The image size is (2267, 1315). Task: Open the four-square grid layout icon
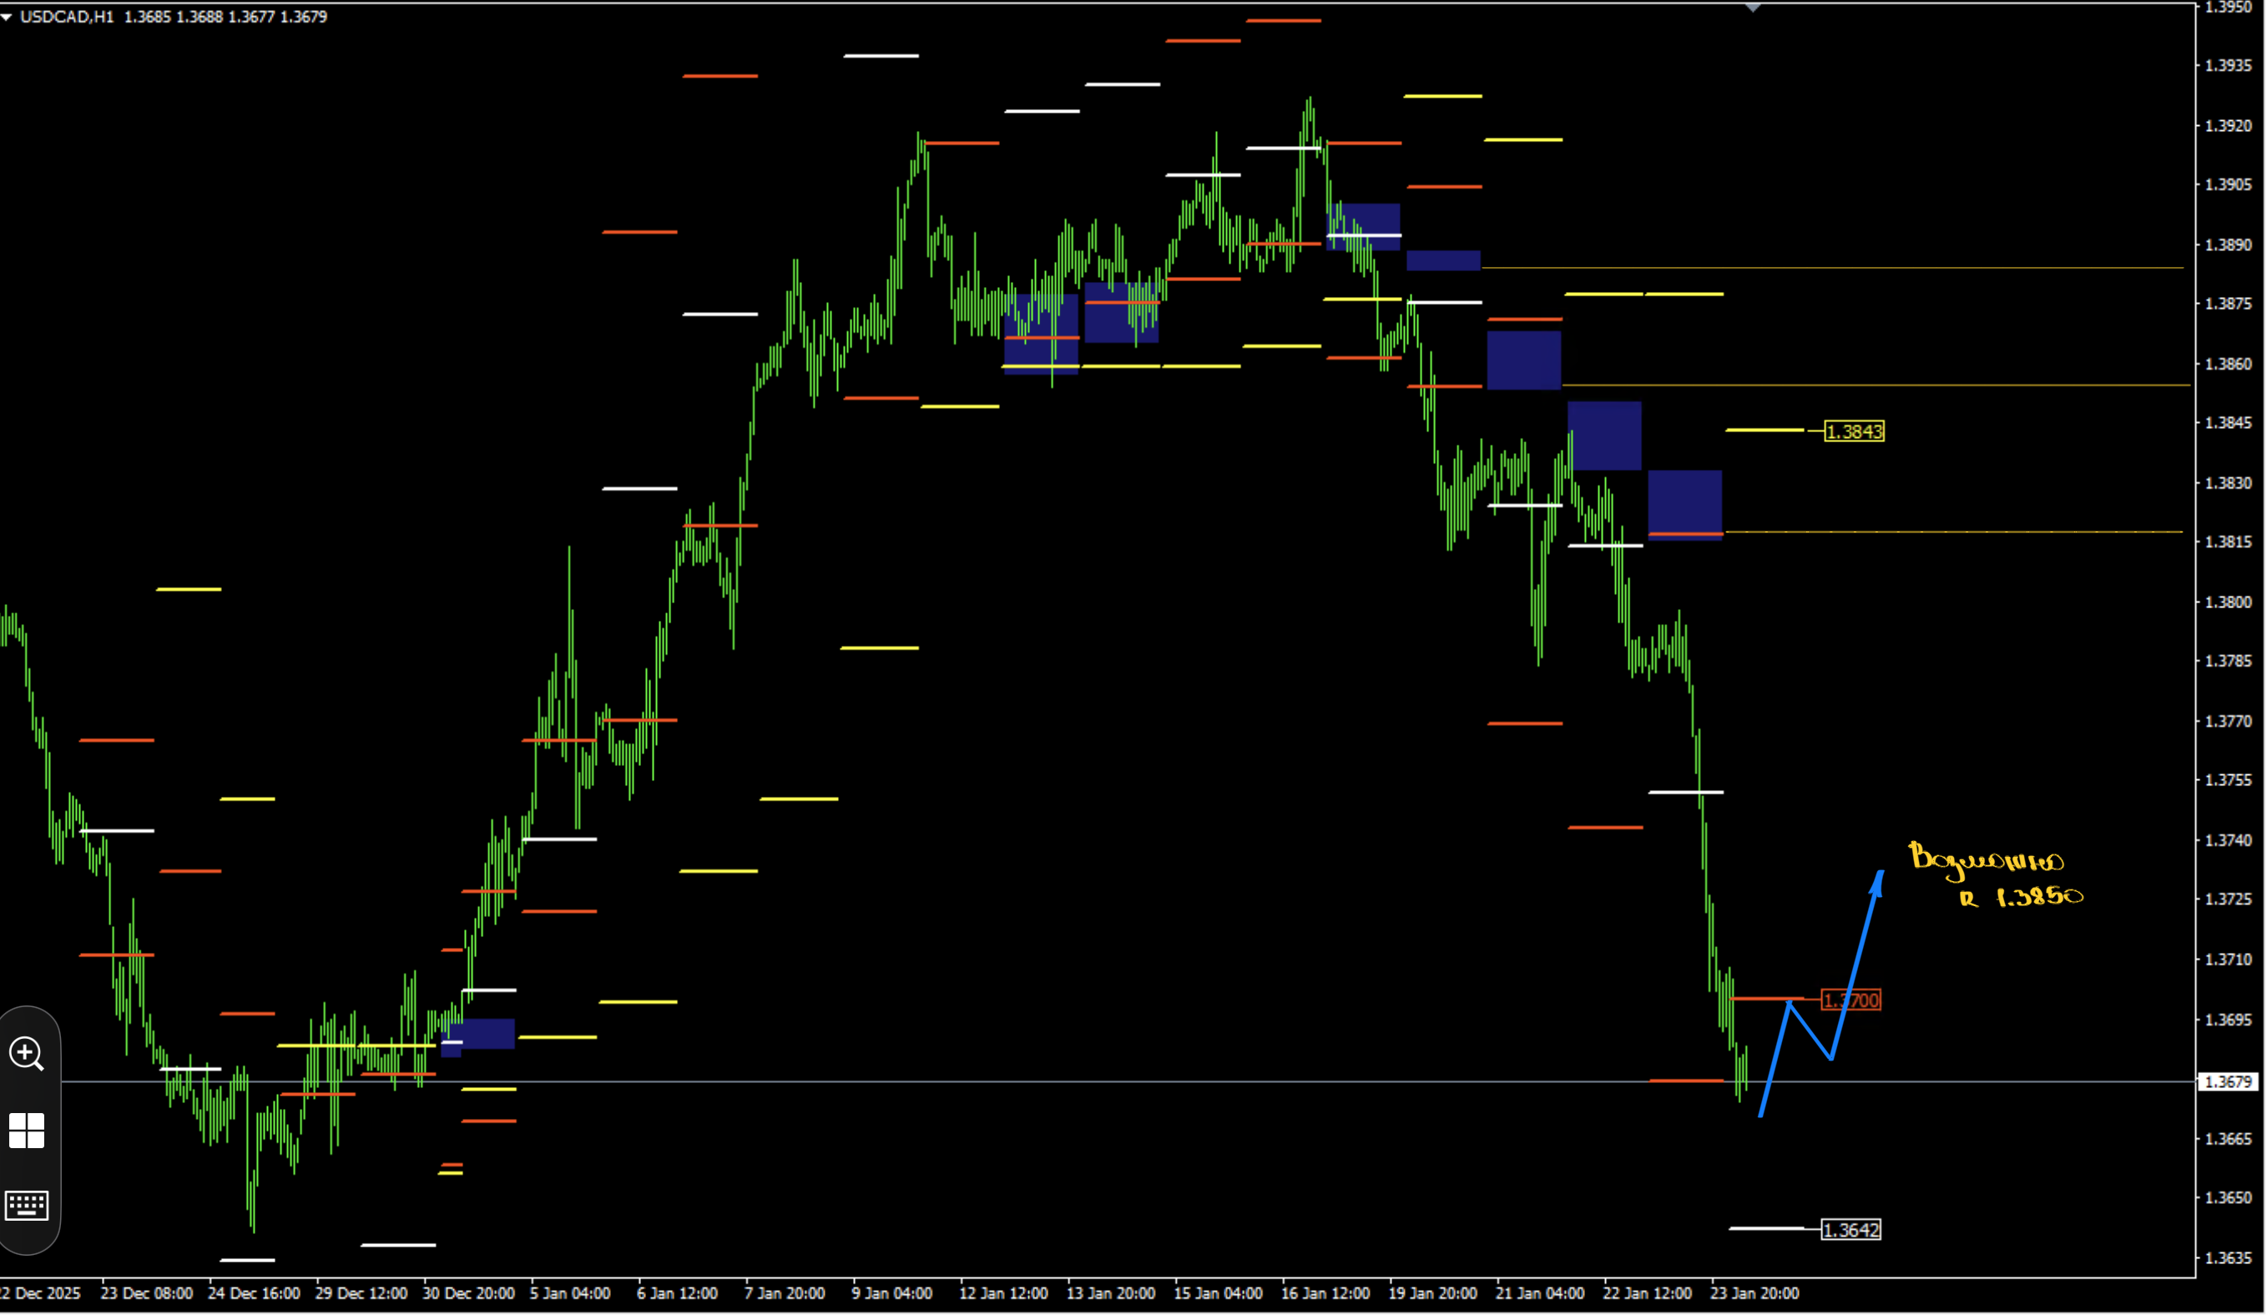(26, 1131)
